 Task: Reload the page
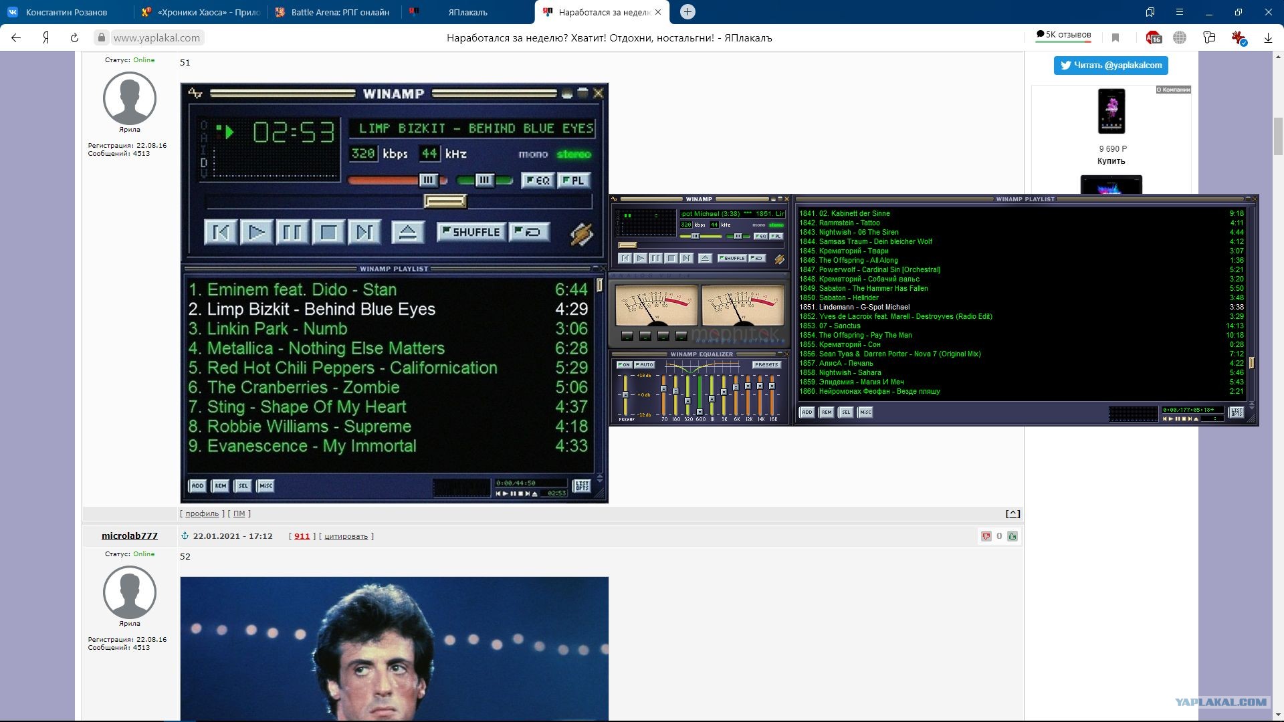tap(74, 38)
